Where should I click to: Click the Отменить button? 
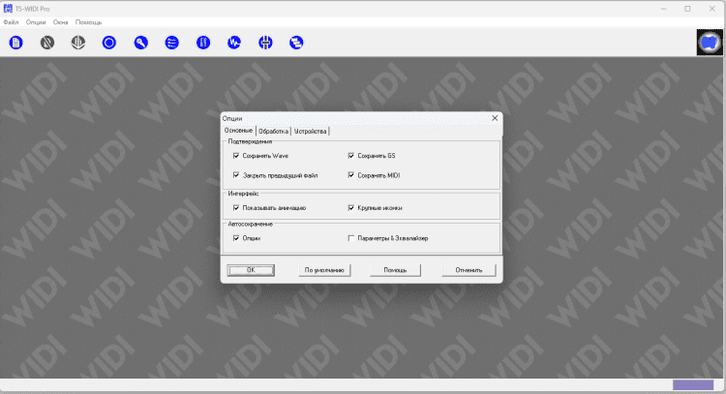tap(469, 270)
